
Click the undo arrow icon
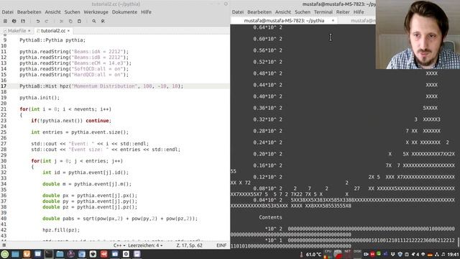click(38, 21)
